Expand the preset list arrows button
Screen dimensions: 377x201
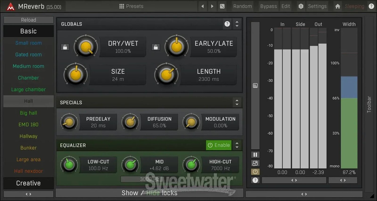pyautogui.click(x=28, y=194)
